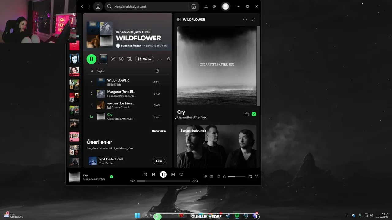Open Spotify home page
Image resolution: width=392 pixels, height=220 pixels.
(x=98, y=6)
